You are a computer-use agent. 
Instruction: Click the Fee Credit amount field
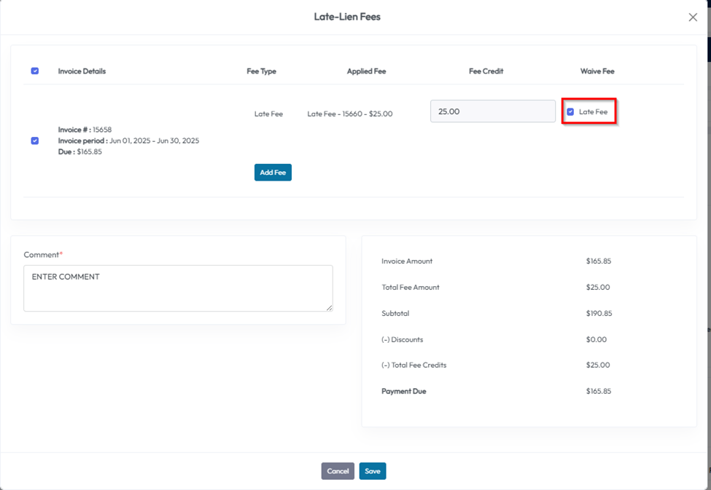[x=492, y=111]
